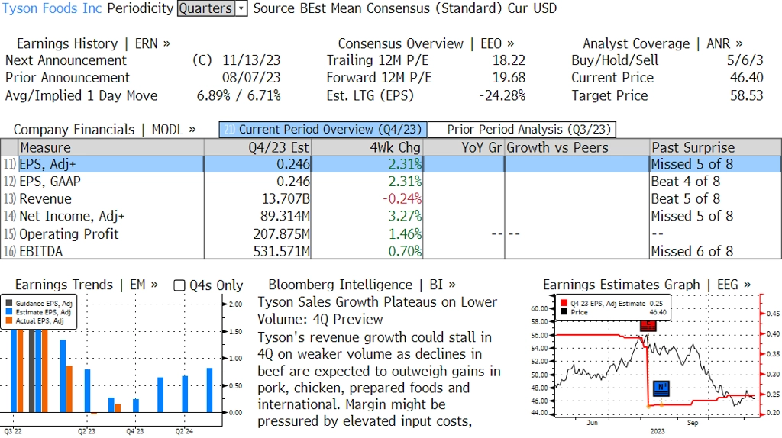Open the Periodicity Quarters dropdown
Viewport: 782px width, 438px height.
click(x=212, y=8)
